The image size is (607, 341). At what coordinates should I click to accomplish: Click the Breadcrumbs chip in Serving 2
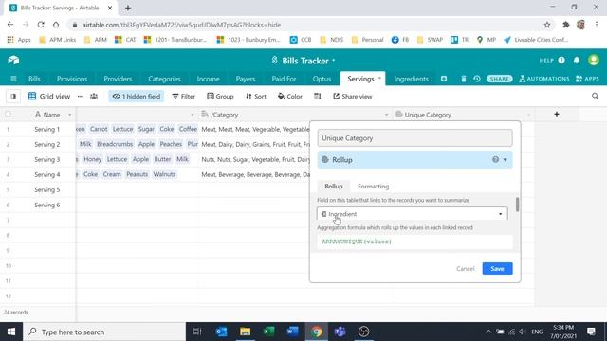115,144
